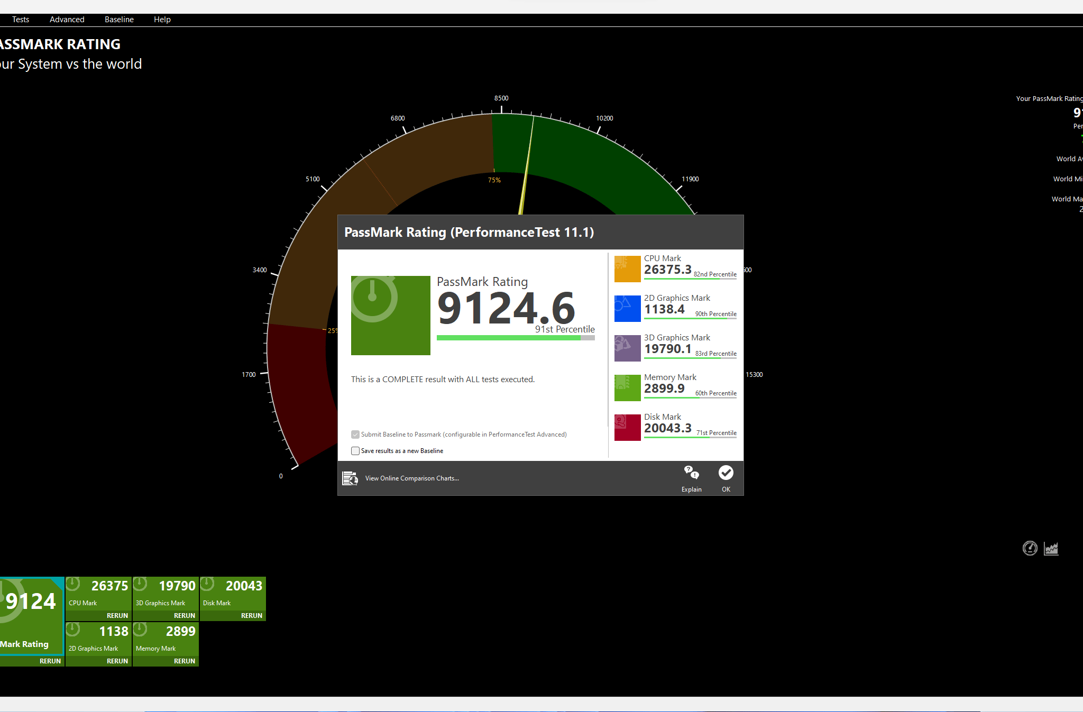The image size is (1083, 712).
Task: Click the PassMark Rating percentile bar
Action: point(516,338)
